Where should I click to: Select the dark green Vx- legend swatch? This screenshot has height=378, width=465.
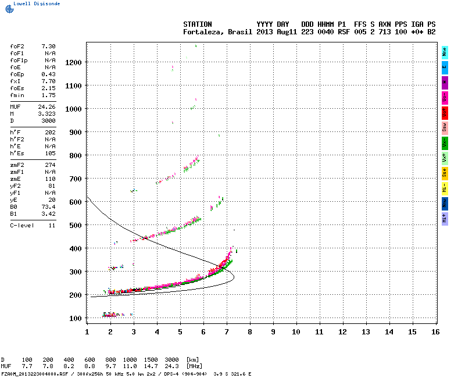point(445,143)
